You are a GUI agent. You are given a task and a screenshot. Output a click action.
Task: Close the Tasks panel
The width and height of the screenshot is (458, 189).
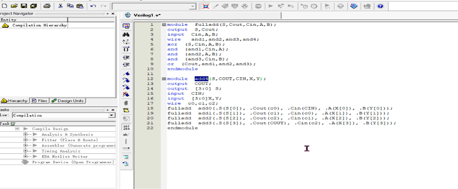pos(113,110)
